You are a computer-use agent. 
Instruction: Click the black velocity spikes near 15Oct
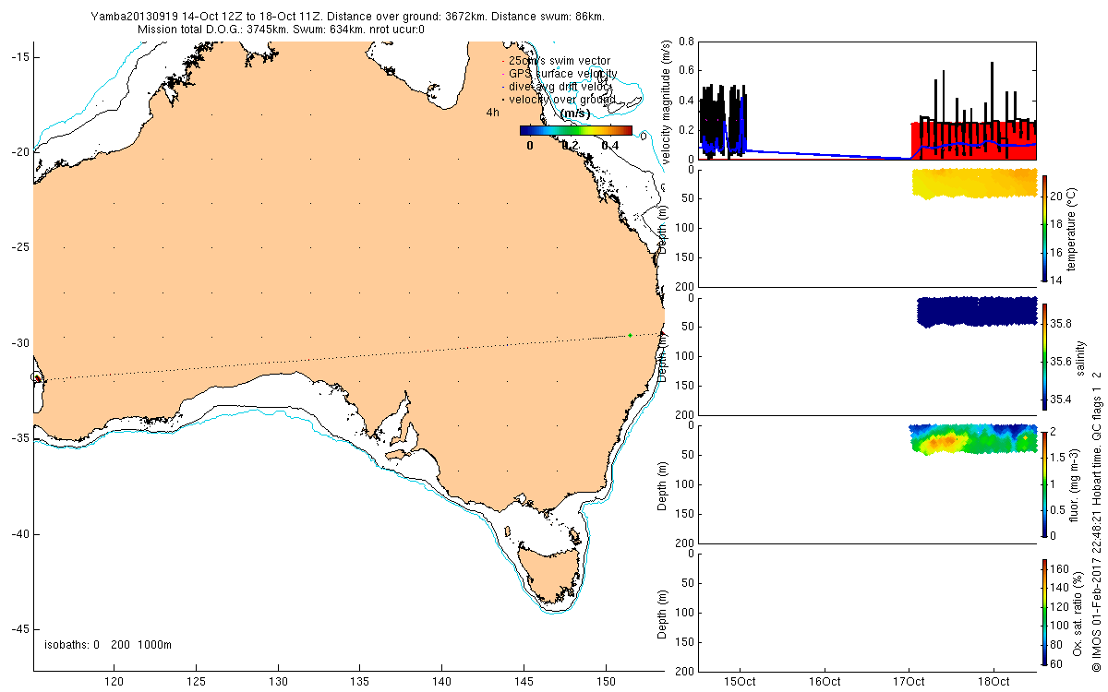click(722, 122)
